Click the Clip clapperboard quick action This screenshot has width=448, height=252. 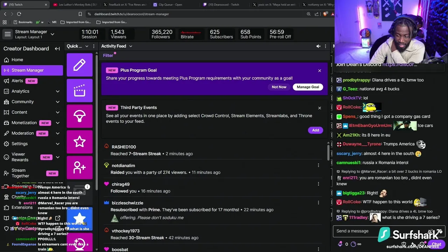point(79,90)
